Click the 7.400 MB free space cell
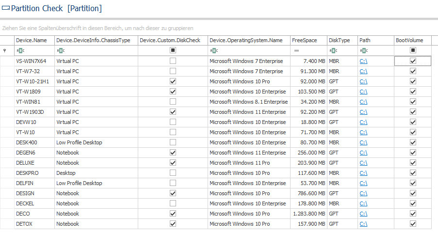Screen dimensions: 438x233 [308, 61]
